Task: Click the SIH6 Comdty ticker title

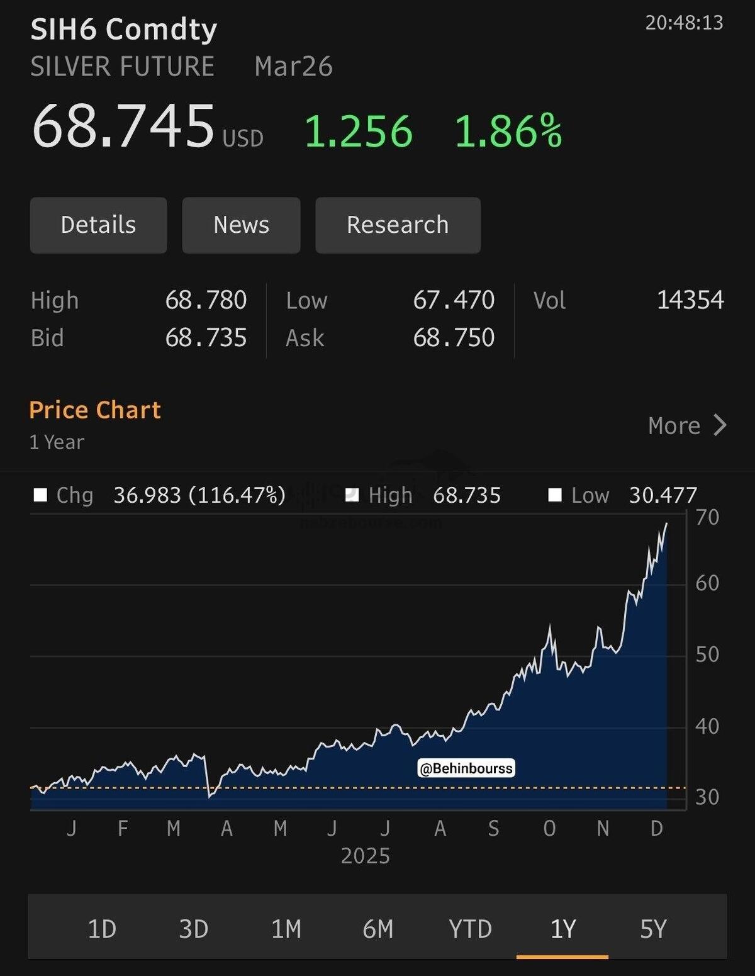Action: 124,30
